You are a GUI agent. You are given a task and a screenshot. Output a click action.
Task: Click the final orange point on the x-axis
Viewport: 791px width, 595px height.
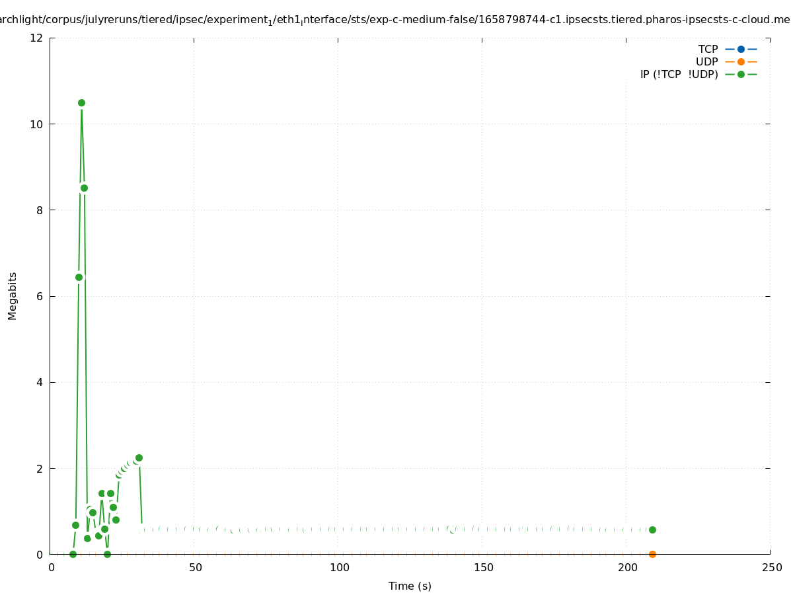coord(652,554)
